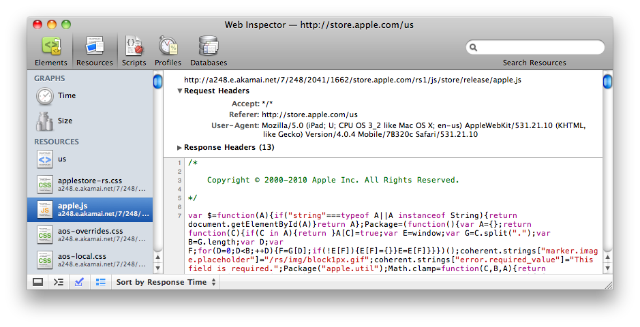Select the 'us' document resource

pyautogui.click(x=90, y=159)
